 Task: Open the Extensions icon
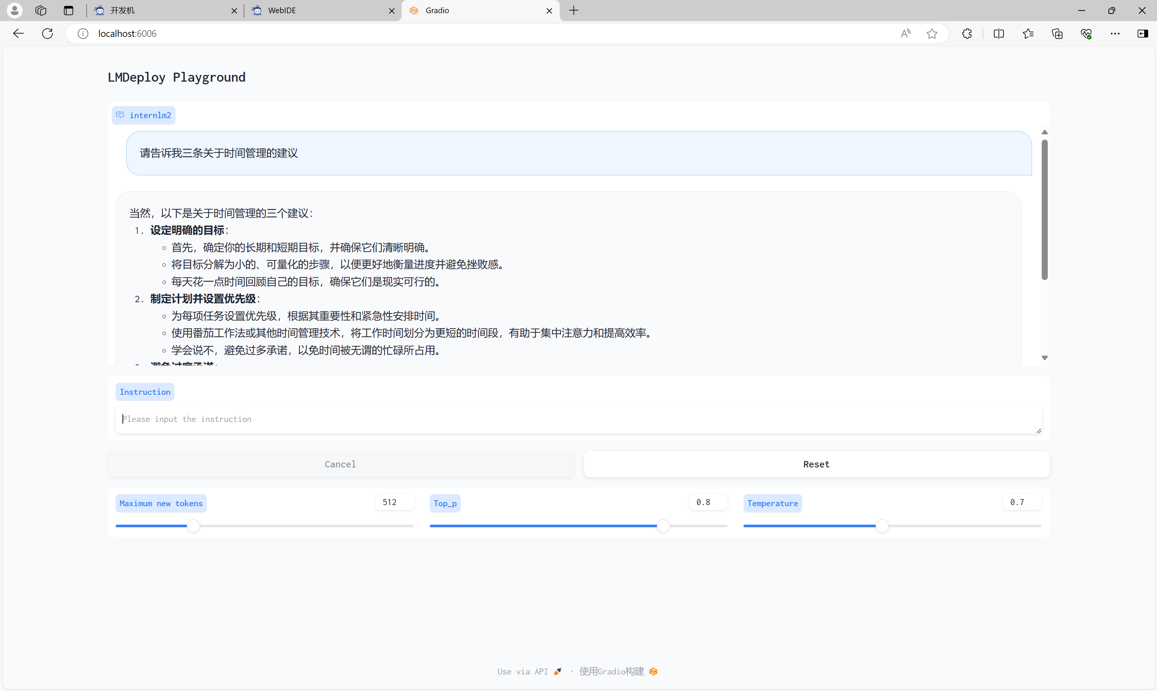[x=967, y=33]
